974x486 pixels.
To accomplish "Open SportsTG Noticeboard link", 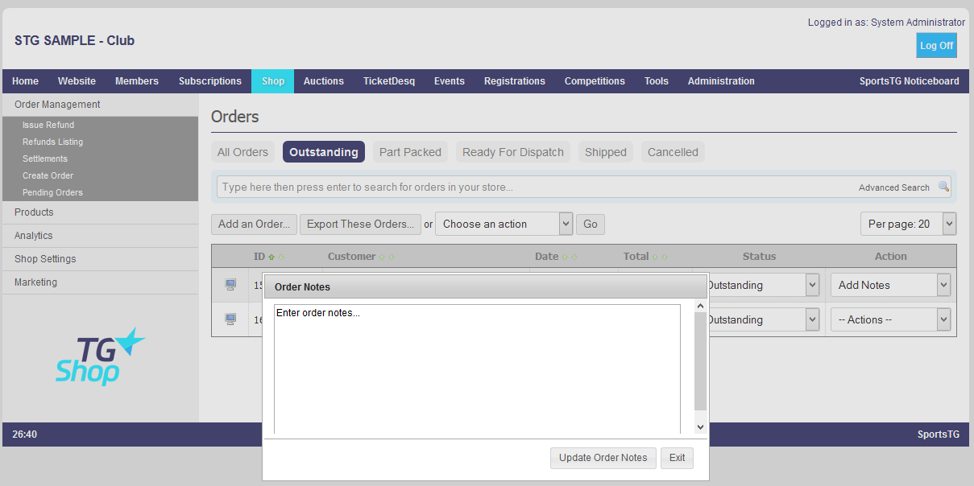I will [x=910, y=81].
